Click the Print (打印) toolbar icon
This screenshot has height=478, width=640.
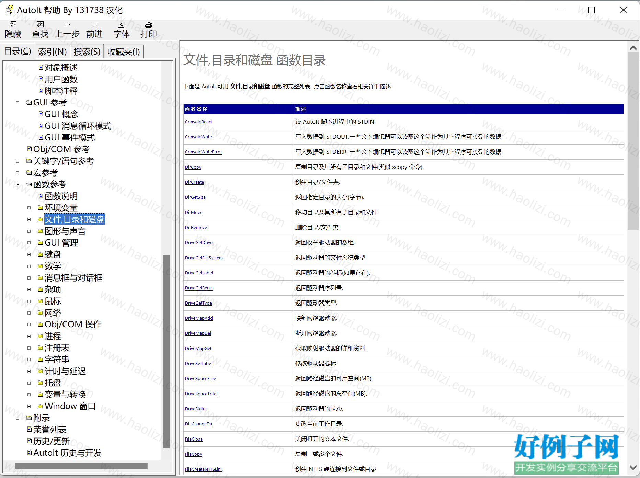click(x=149, y=24)
